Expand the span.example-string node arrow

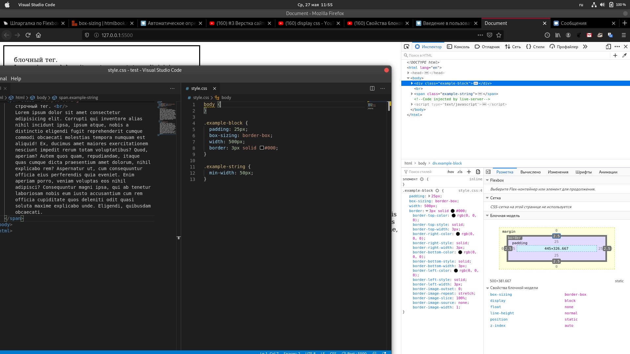(412, 94)
